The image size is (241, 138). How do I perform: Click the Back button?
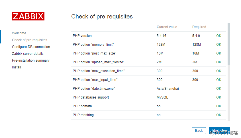(x=199, y=131)
